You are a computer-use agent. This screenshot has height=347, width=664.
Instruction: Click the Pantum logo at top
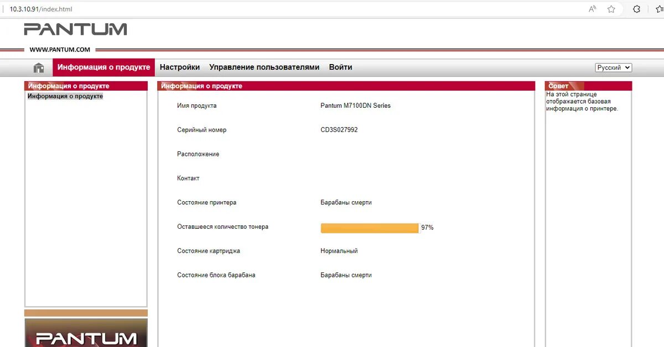[x=75, y=29]
